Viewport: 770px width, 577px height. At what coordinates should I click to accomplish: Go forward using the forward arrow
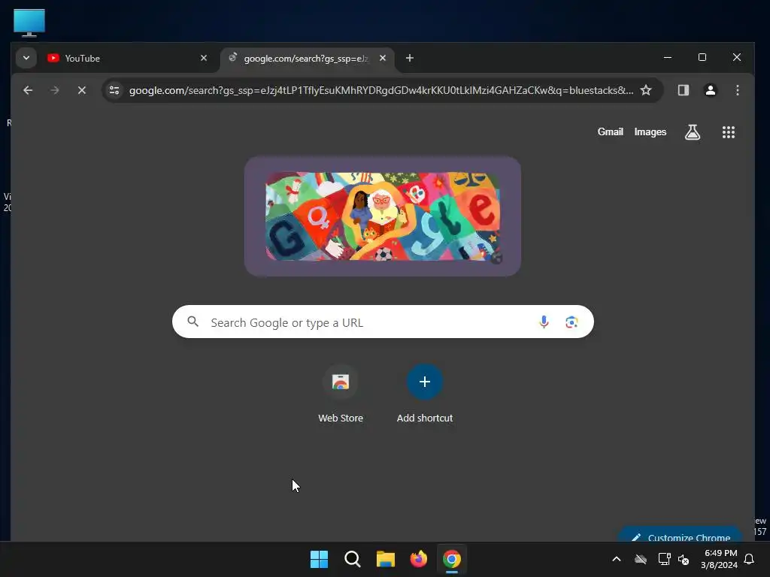tap(54, 90)
